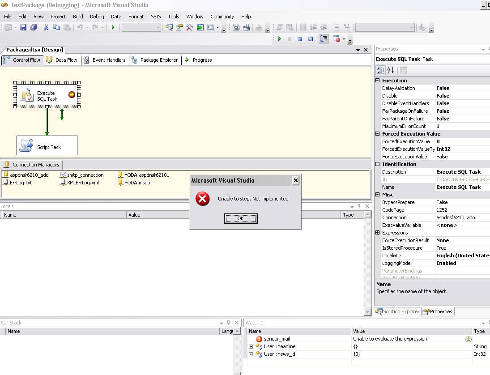The image size is (490, 375).
Task: Collapse the Execution property category
Action: pos(378,81)
